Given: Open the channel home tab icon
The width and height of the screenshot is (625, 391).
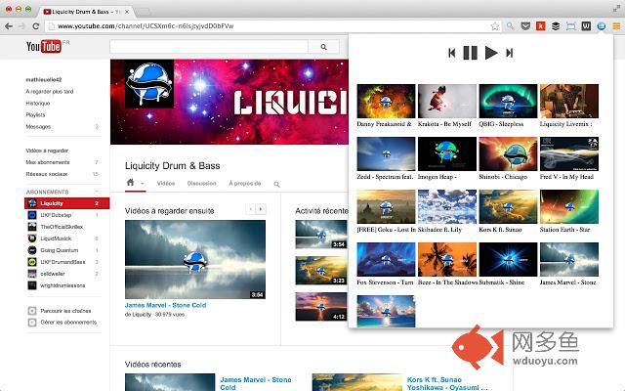Looking at the screenshot, I should (x=130, y=183).
